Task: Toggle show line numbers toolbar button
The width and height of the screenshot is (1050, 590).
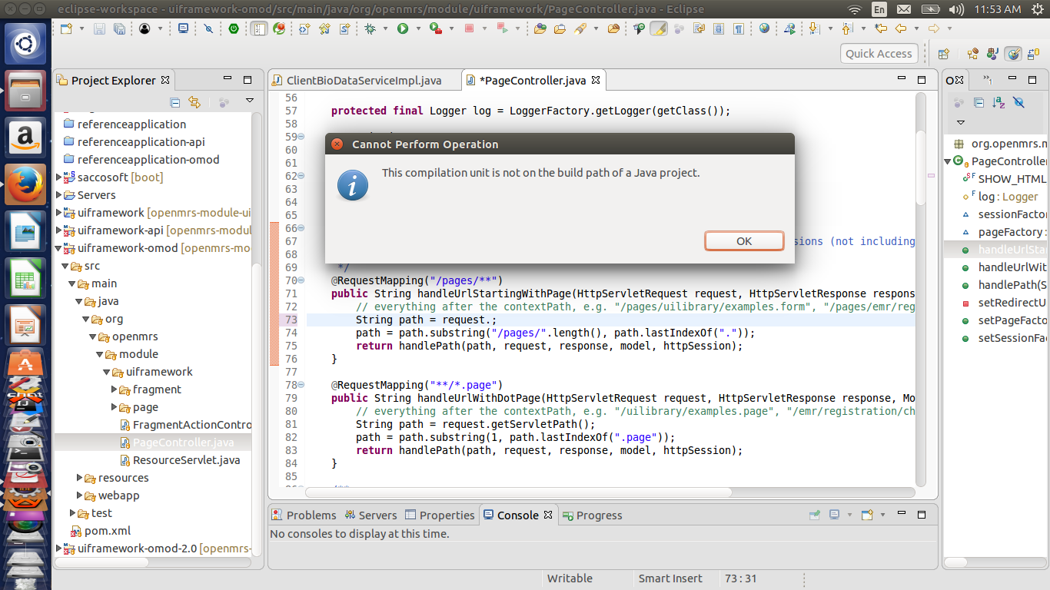Action: coord(259,28)
